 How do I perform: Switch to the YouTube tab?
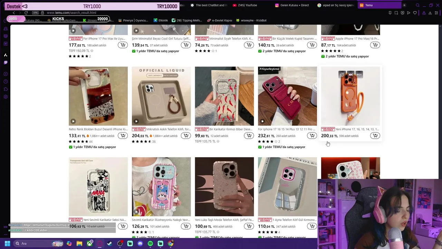pyautogui.click(x=245, y=5)
